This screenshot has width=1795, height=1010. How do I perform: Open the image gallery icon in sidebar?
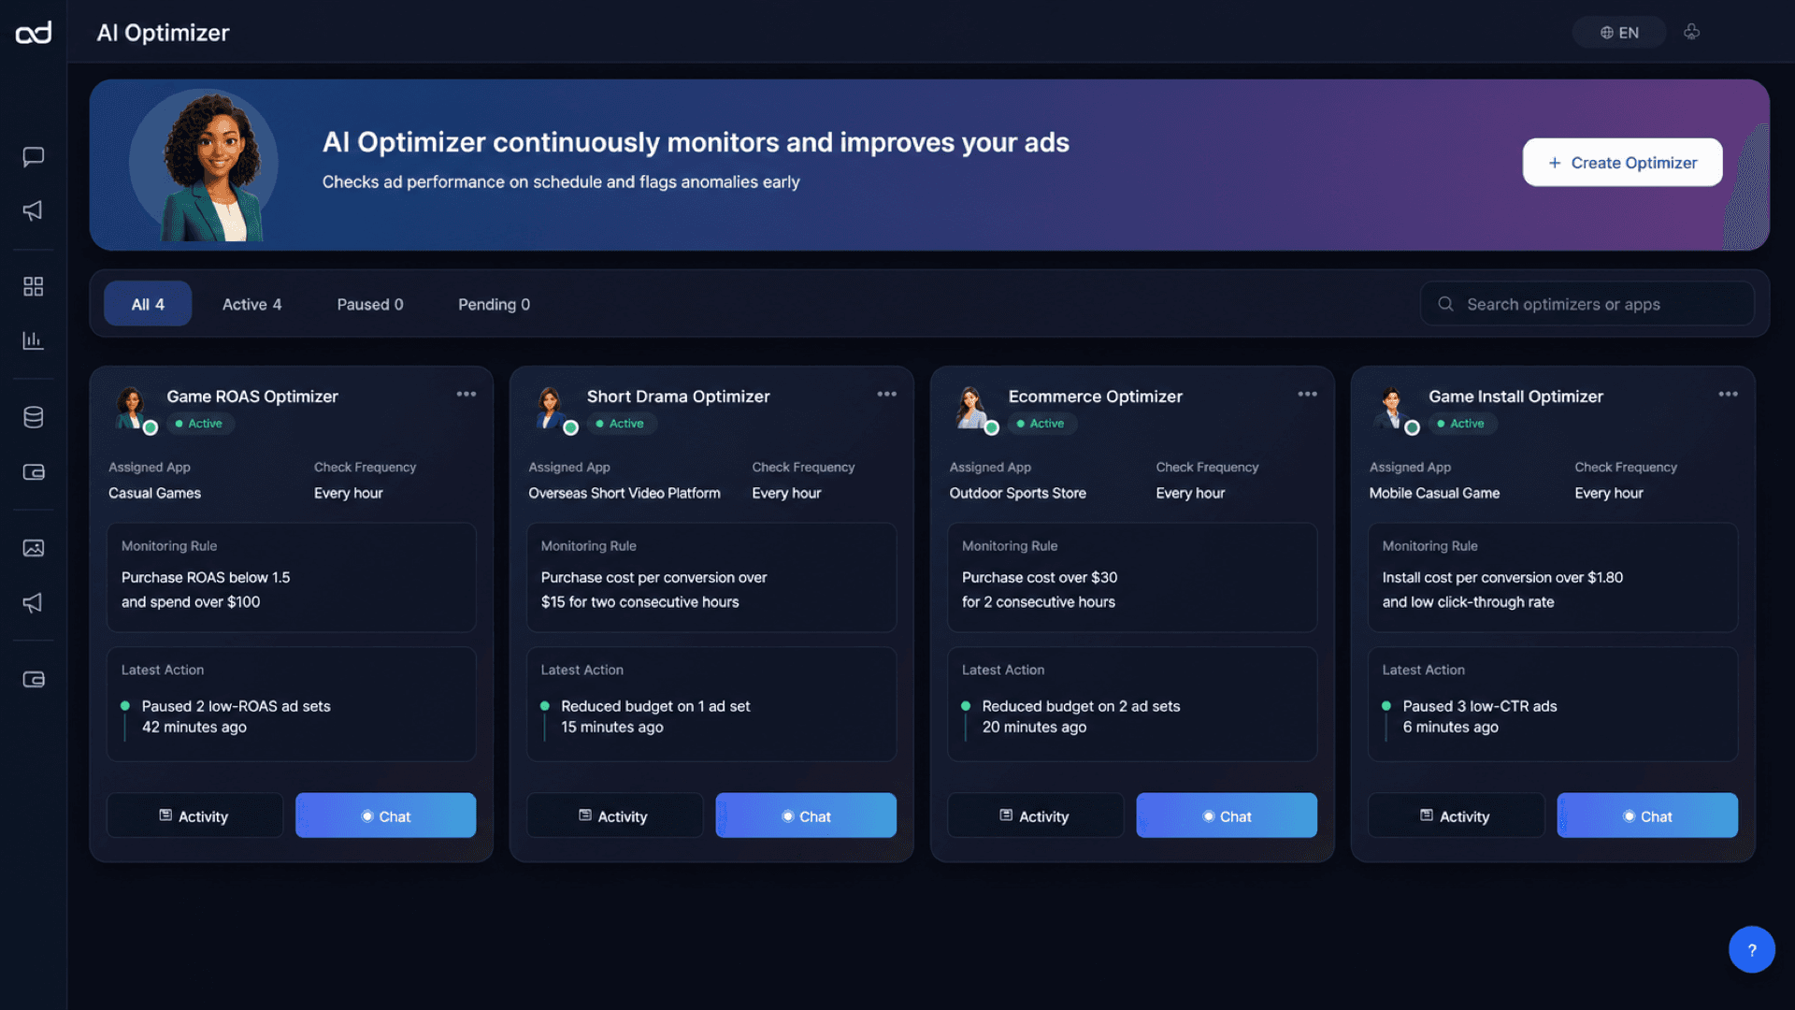tap(34, 548)
